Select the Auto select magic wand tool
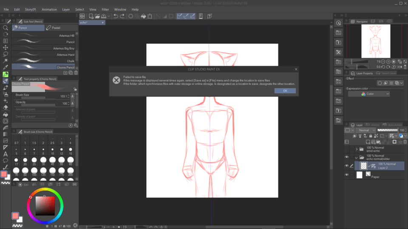Image resolution: width=408 pixels, height=229 pixels. point(5,61)
